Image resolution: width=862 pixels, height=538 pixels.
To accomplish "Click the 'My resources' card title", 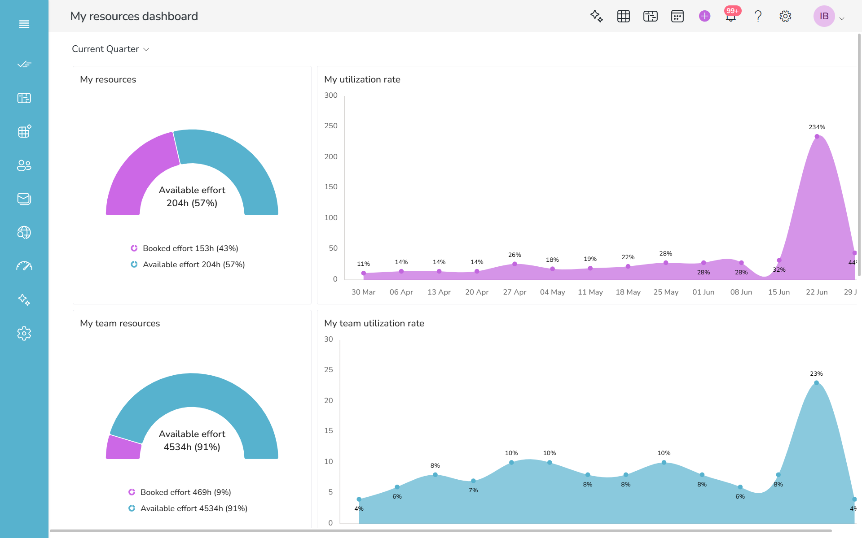I will pos(108,79).
